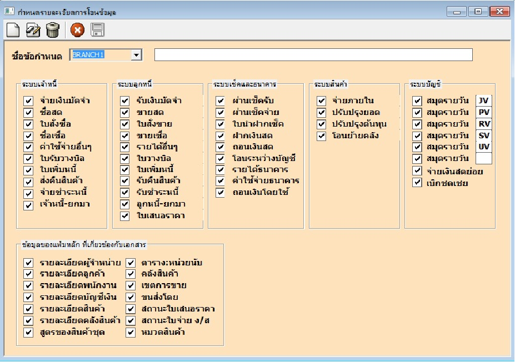
Task: Click the blank sixth journal code field
Action: tap(484, 159)
